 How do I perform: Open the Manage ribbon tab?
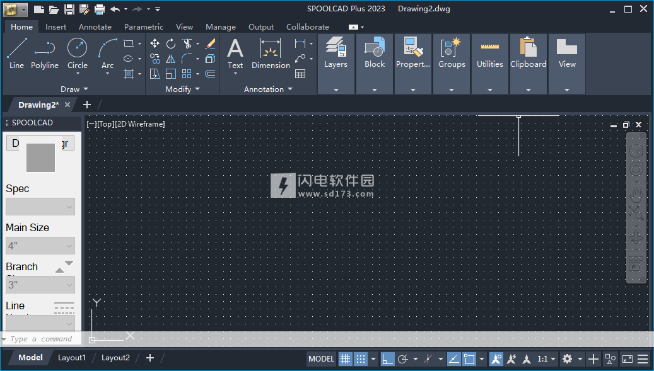click(221, 26)
